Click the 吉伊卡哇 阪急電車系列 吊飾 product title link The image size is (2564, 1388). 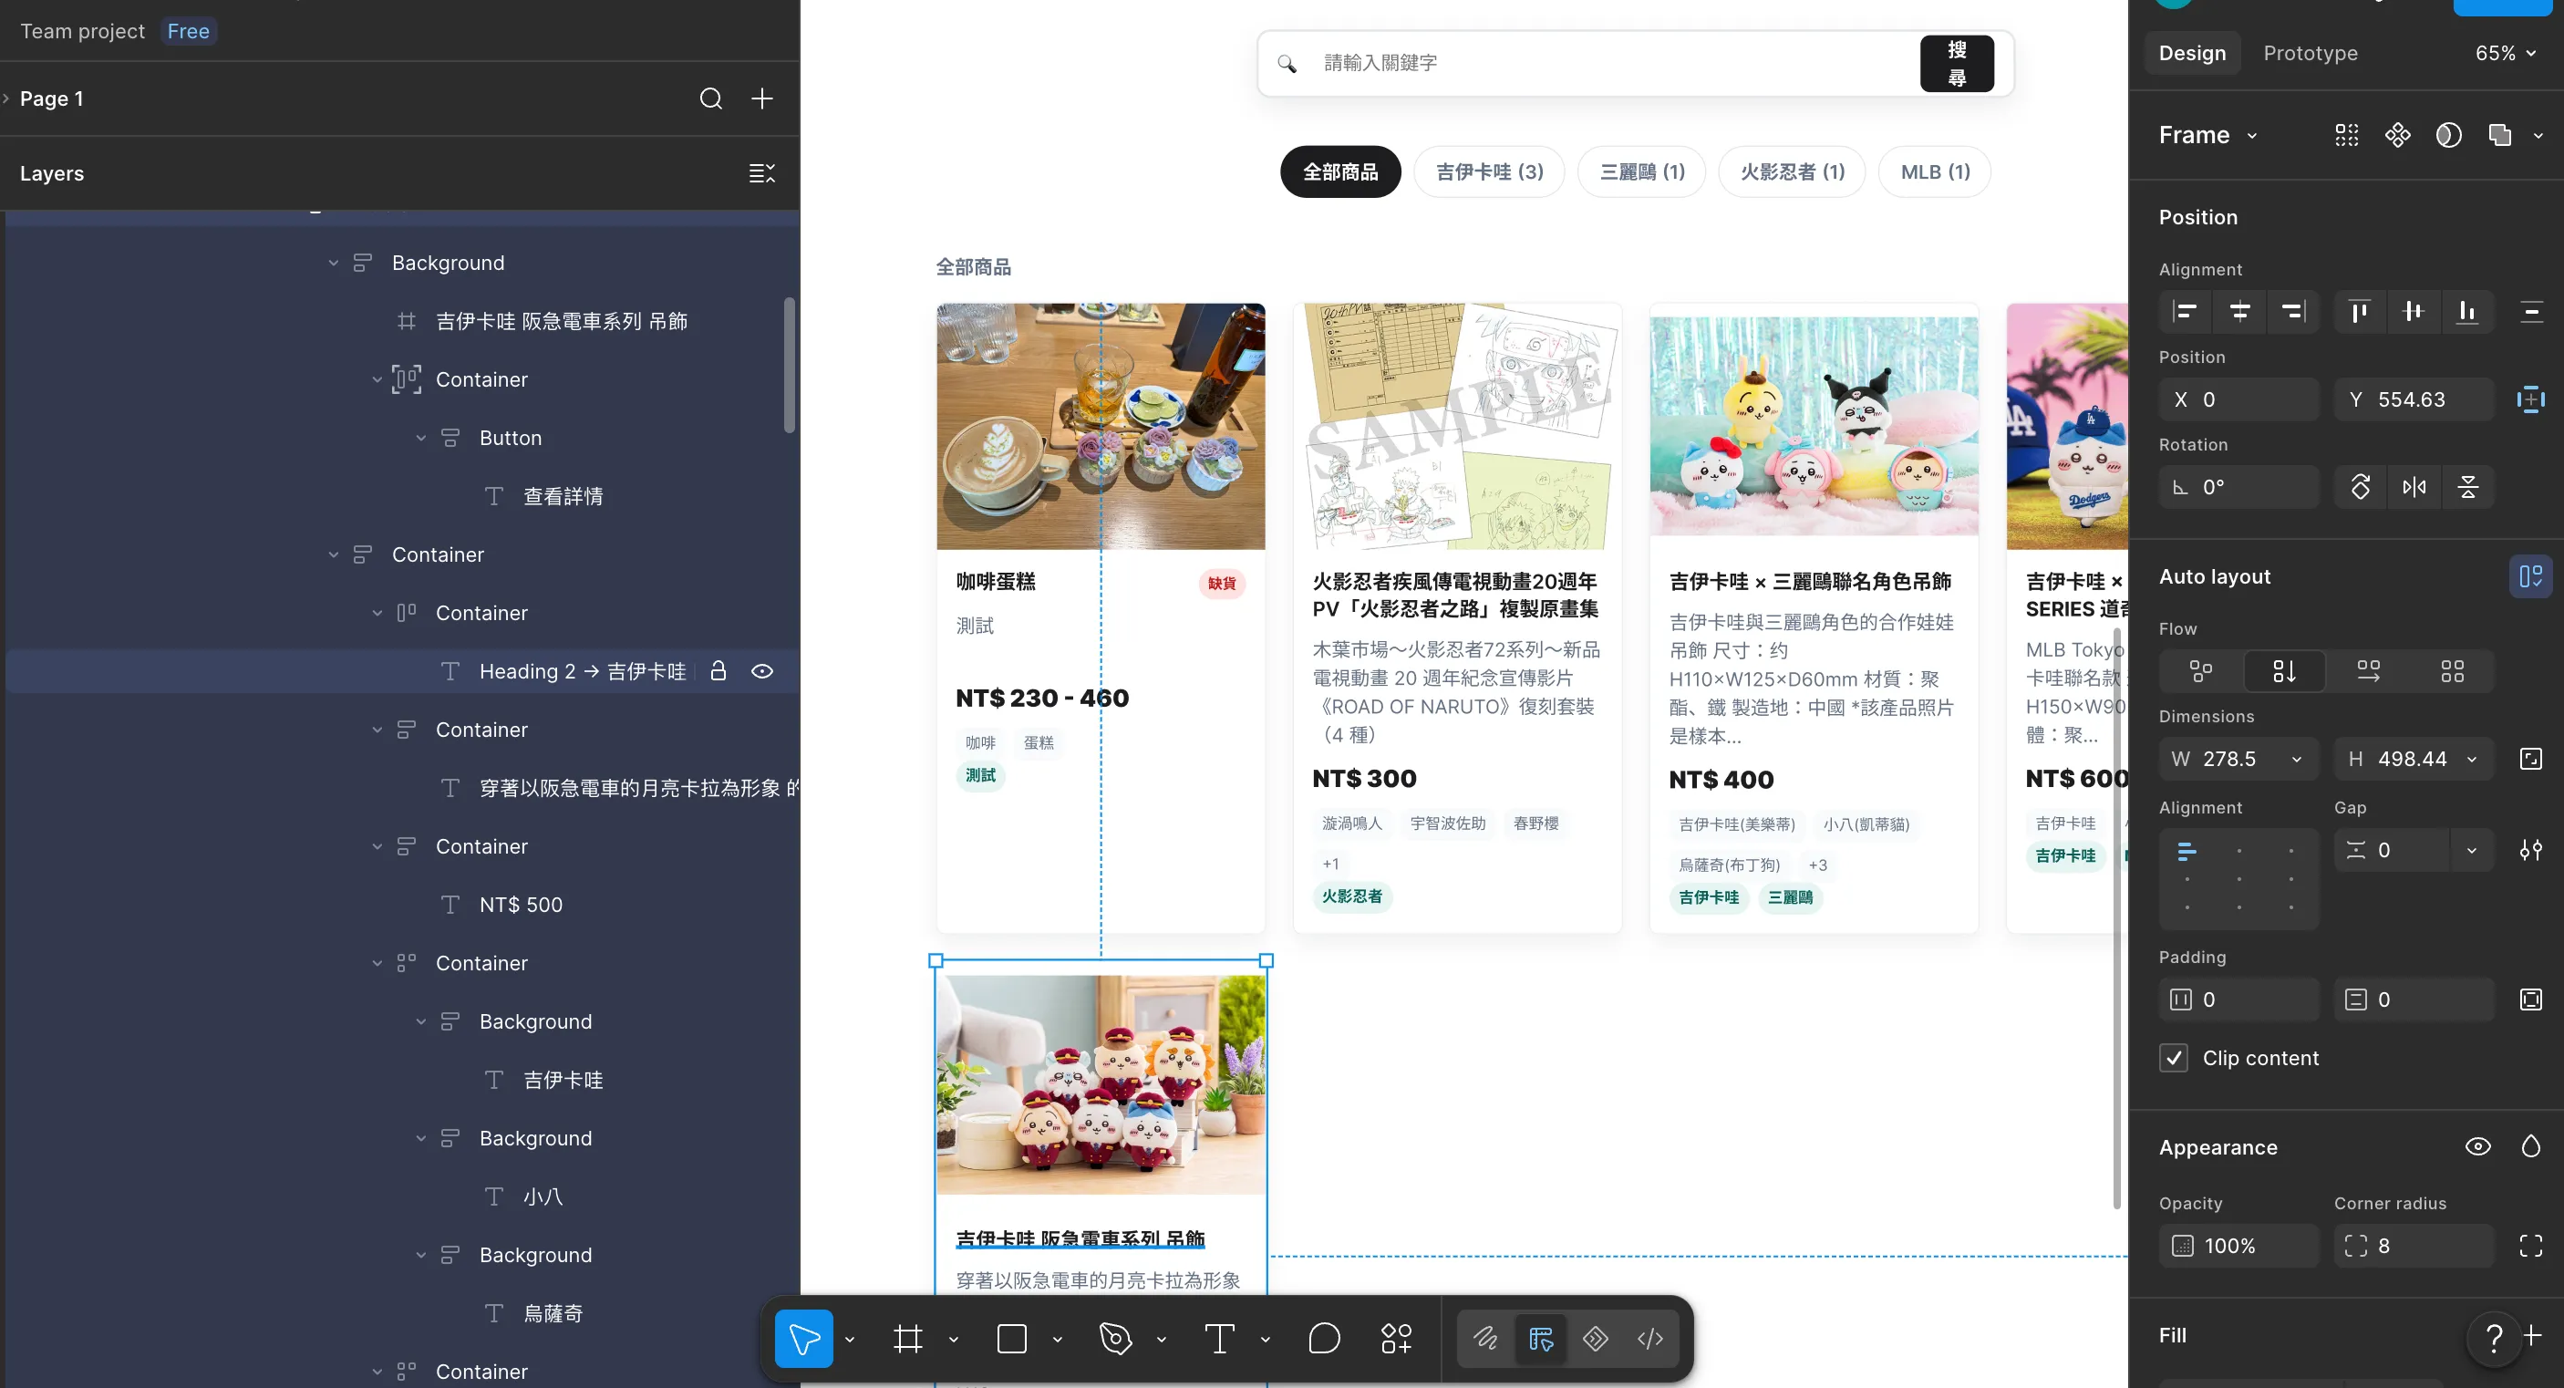pos(1080,1238)
